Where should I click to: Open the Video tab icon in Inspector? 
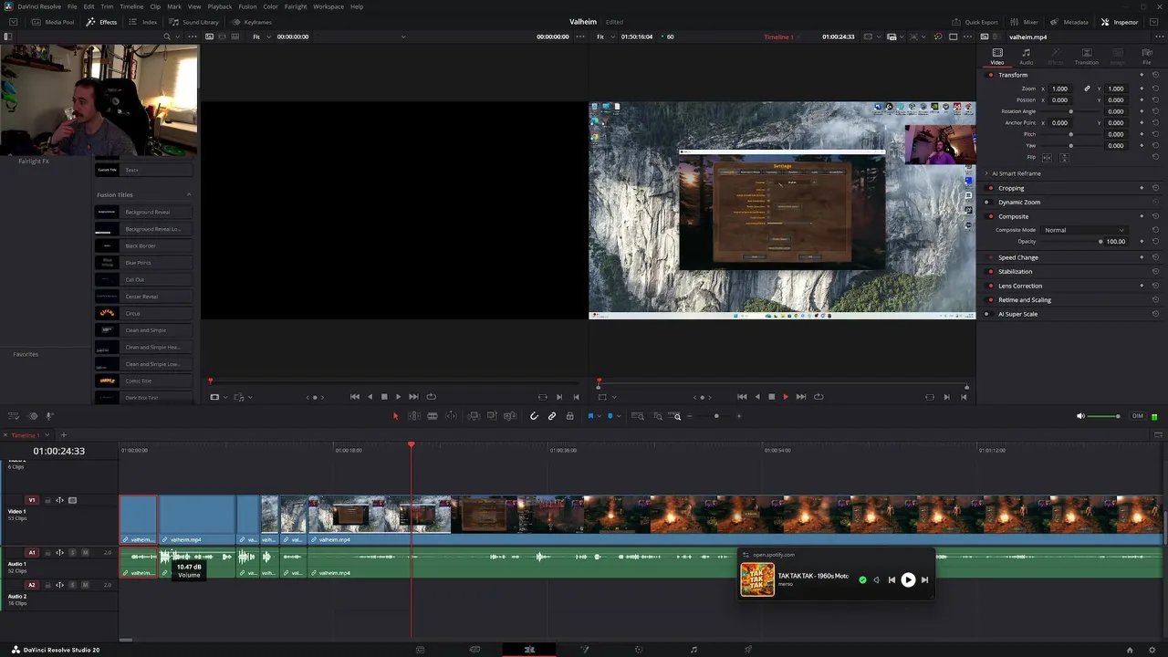997,57
